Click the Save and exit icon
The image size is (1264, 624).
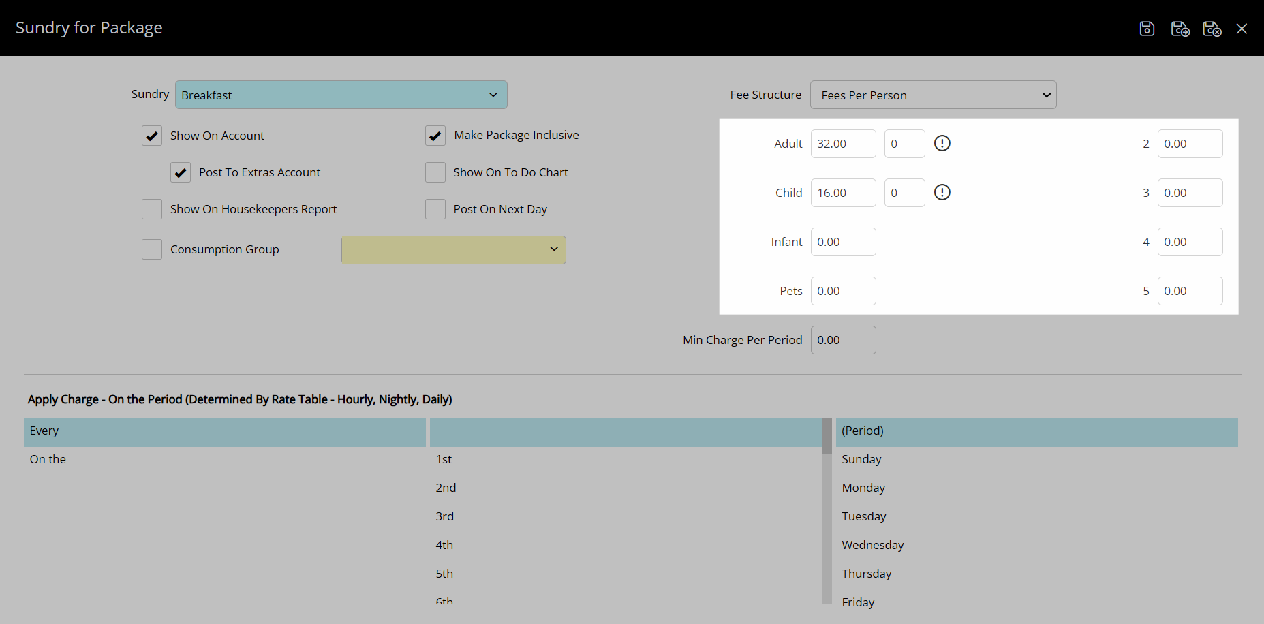[x=1212, y=29]
